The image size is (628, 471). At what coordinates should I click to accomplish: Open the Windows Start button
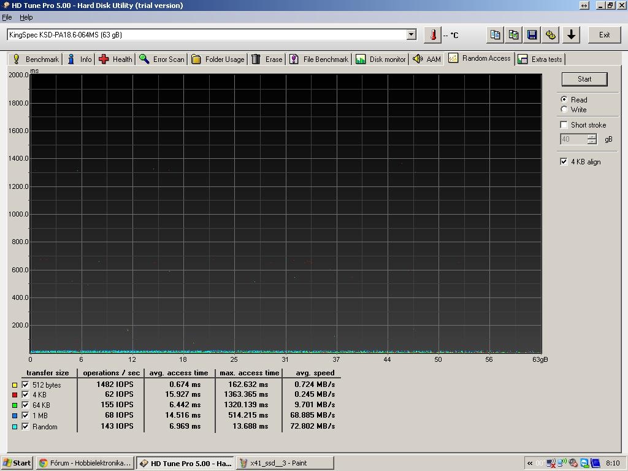pyautogui.click(x=17, y=463)
